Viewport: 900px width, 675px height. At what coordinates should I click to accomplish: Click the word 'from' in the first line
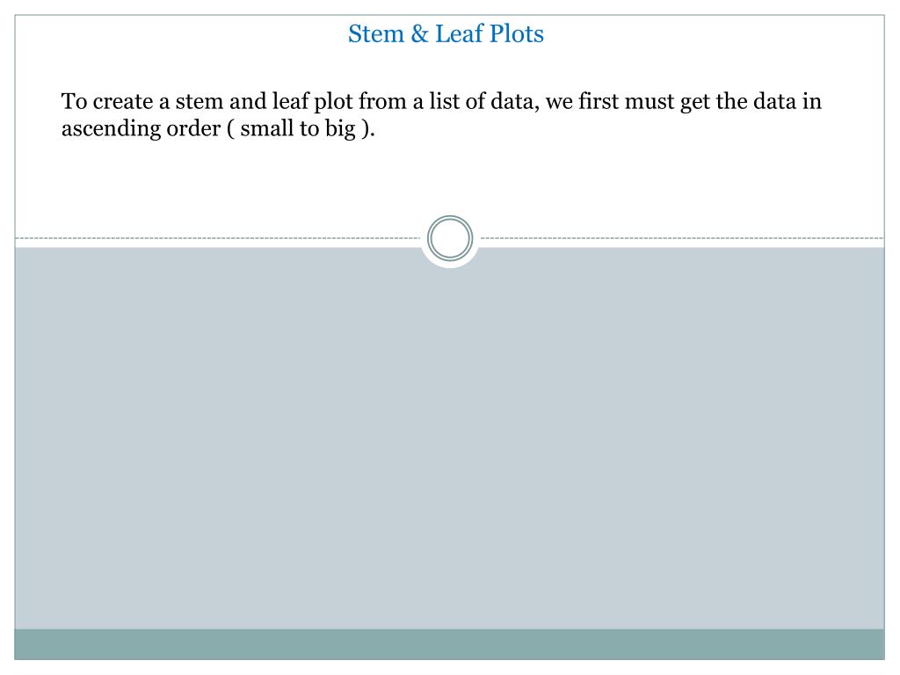click(x=382, y=102)
